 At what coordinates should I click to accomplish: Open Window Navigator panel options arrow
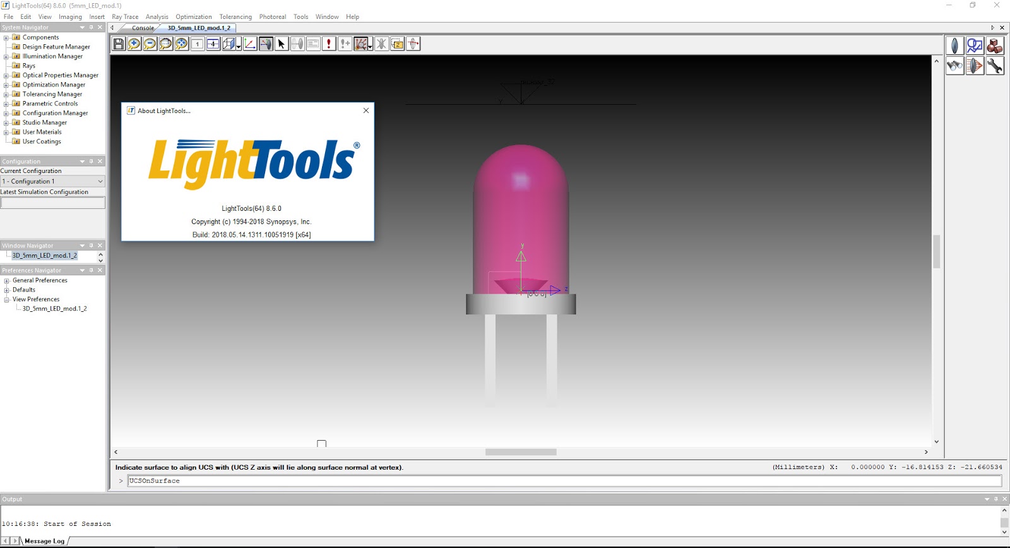coord(82,246)
